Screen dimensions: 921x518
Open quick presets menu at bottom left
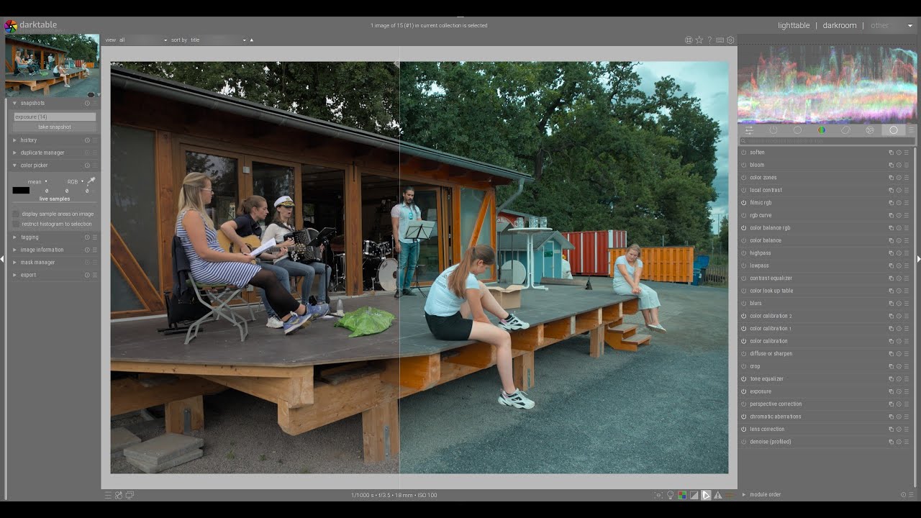108,495
